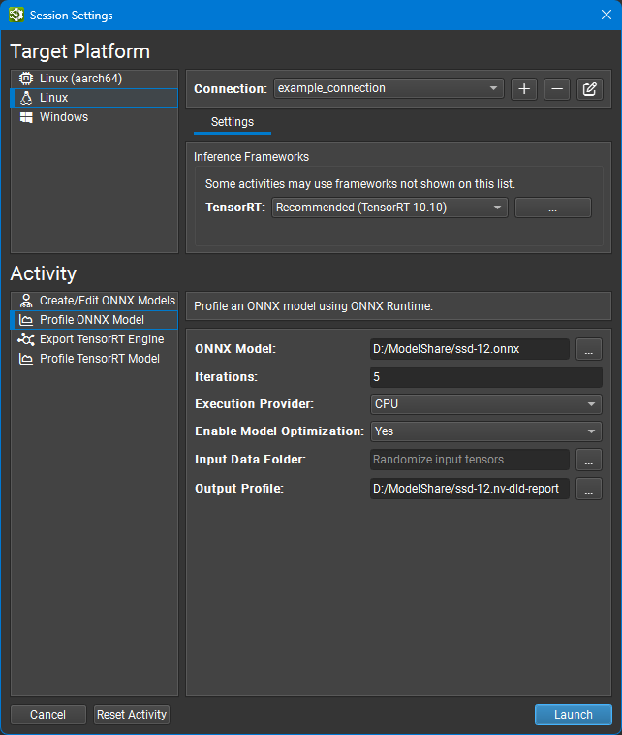The image size is (622, 735).
Task: Open the Connection dropdown
Action: point(389,88)
